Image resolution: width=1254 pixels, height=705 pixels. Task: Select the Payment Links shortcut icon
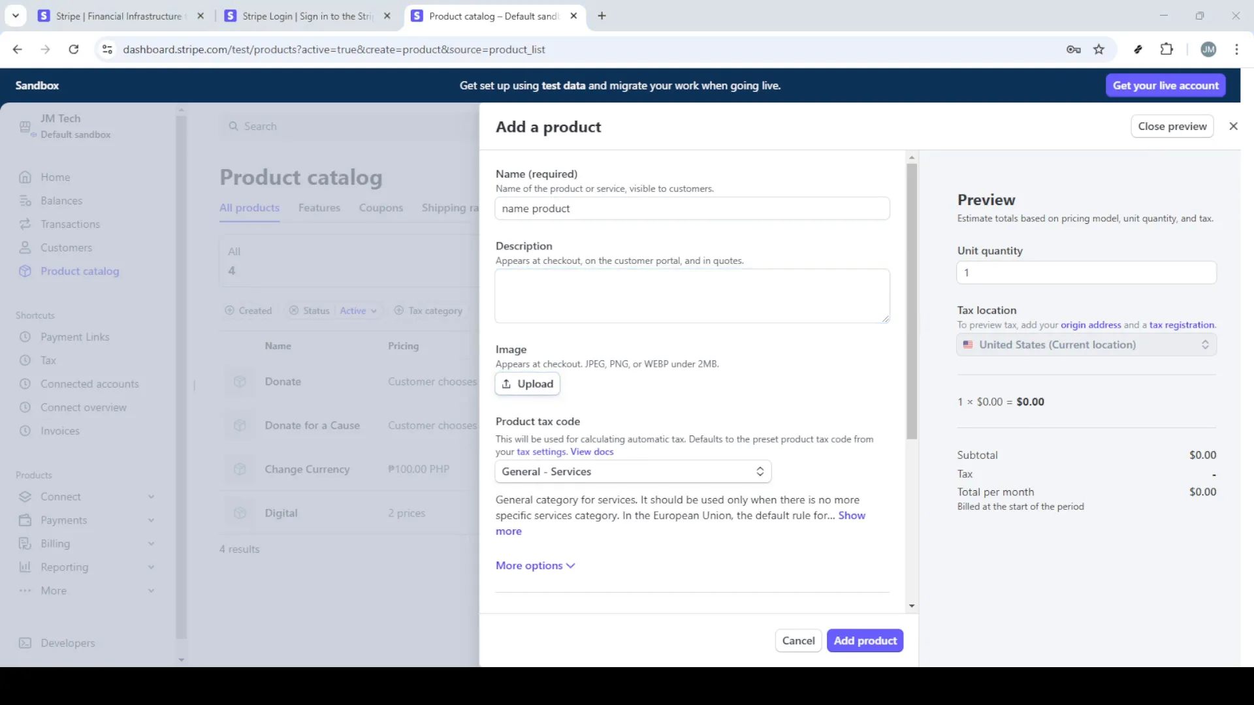(26, 337)
